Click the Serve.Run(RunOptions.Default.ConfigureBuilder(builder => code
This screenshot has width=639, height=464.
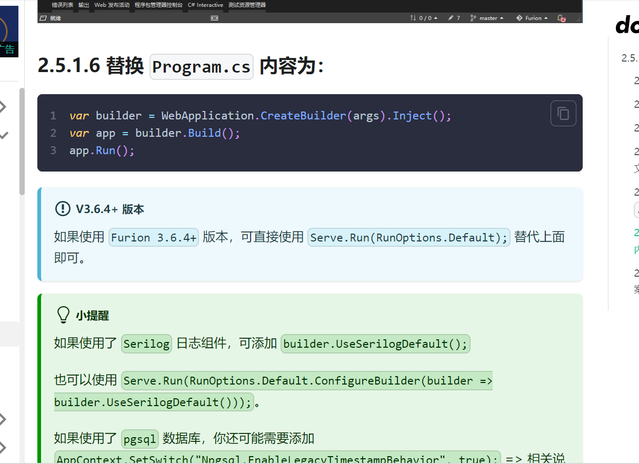pos(307,380)
